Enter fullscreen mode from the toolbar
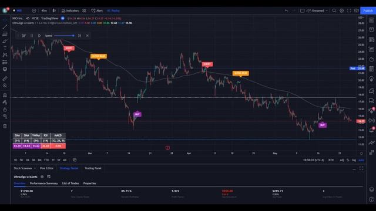 (349, 11)
